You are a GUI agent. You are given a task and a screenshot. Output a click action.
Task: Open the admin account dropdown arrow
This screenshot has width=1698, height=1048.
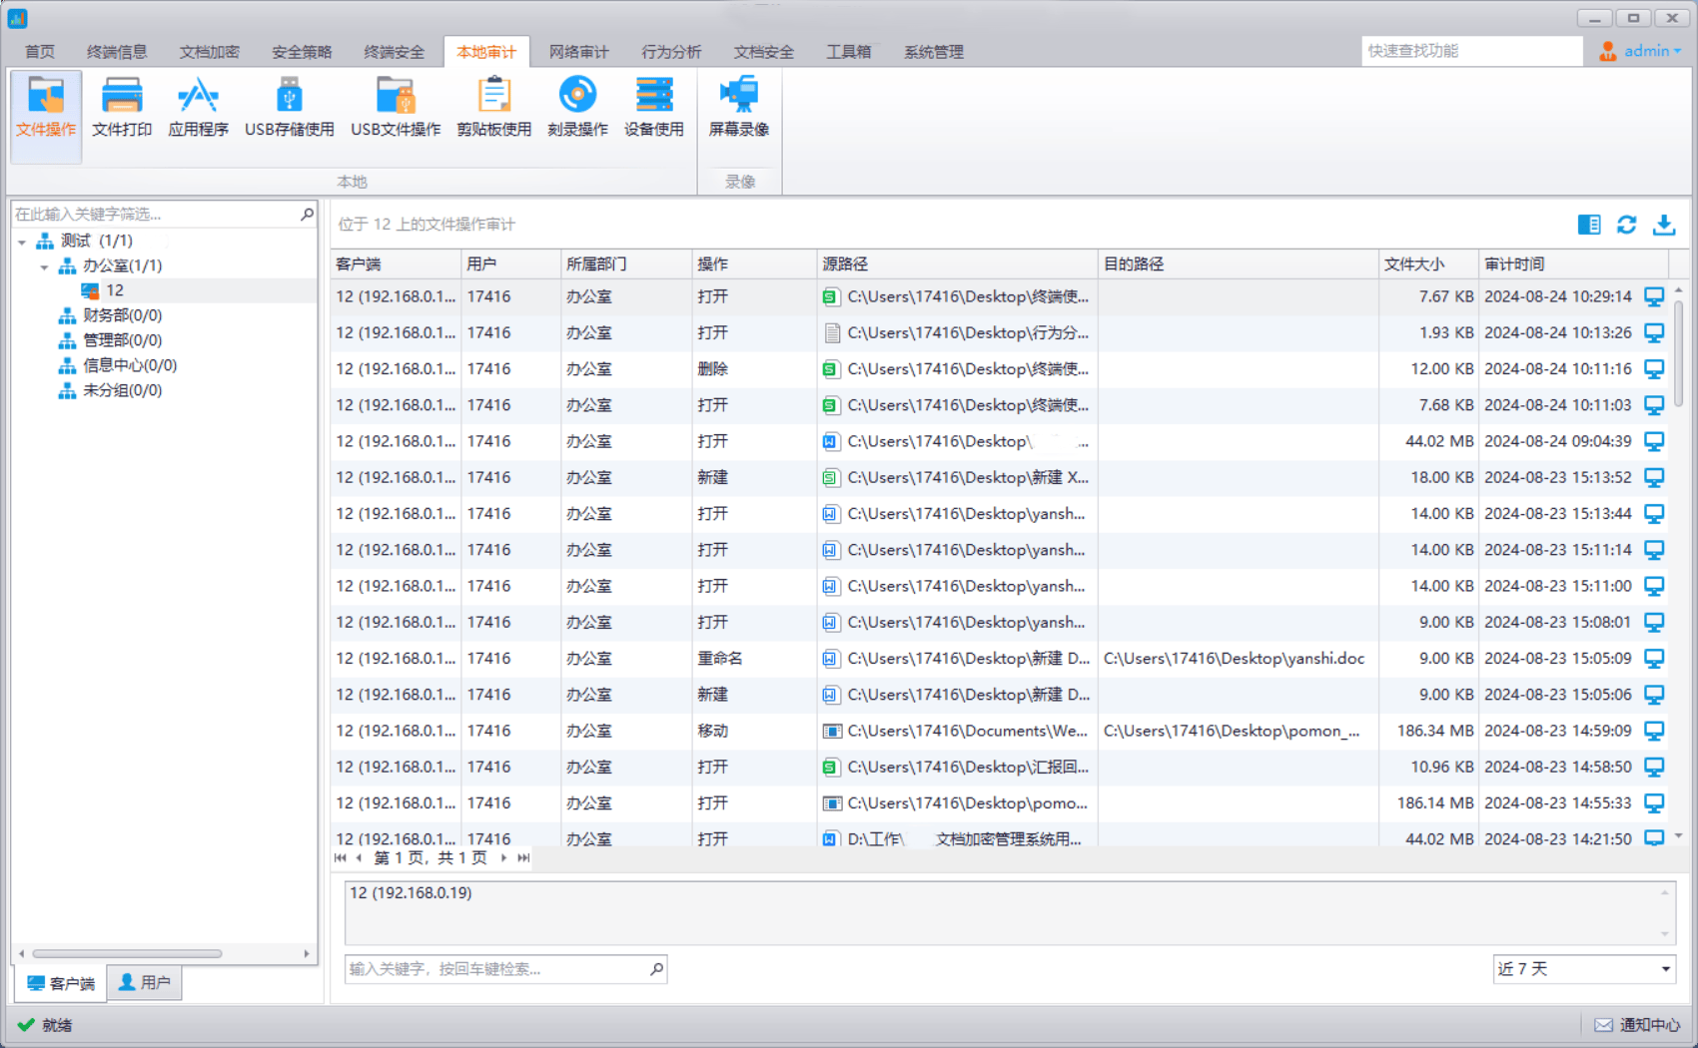click(x=1677, y=51)
